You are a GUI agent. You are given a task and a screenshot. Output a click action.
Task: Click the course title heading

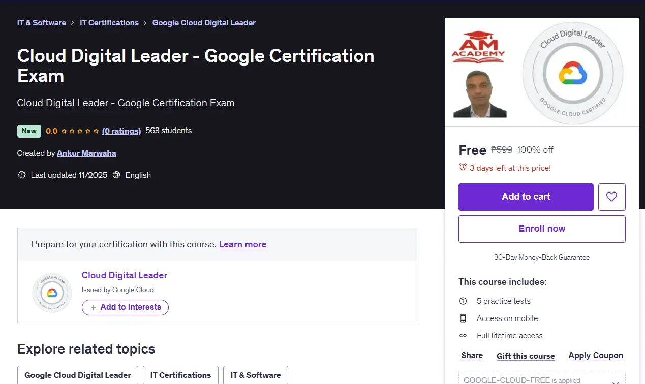click(196, 66)
